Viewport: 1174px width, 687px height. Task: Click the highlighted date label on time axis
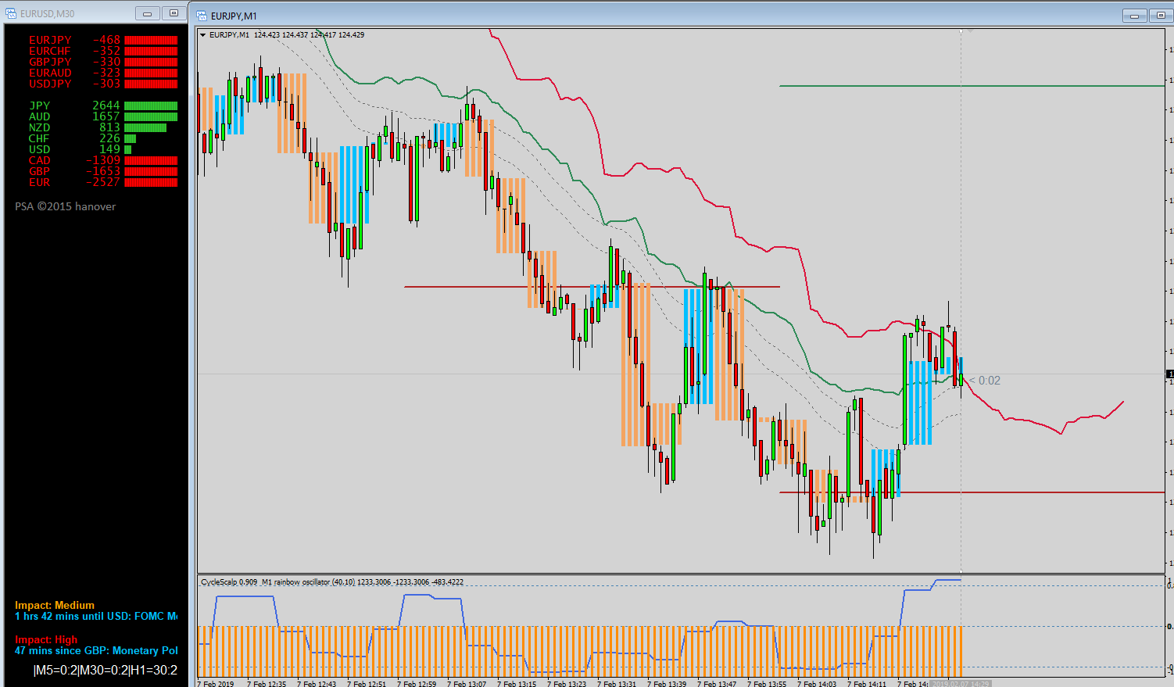[961, 684]
